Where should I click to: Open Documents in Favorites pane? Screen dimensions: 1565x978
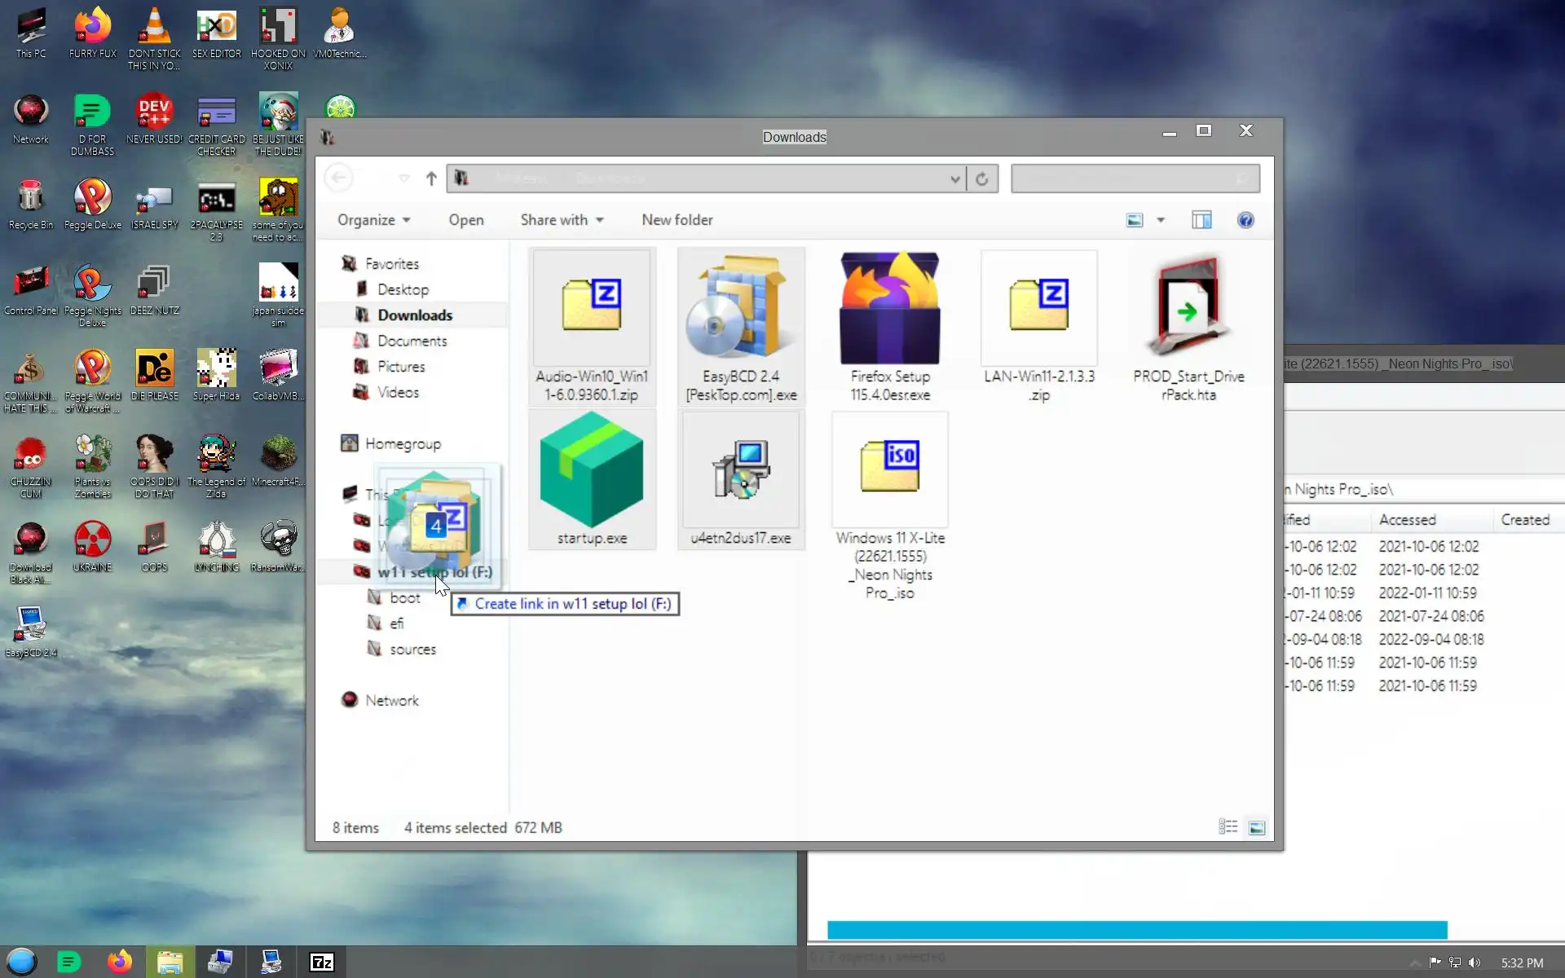coord(412,341)
